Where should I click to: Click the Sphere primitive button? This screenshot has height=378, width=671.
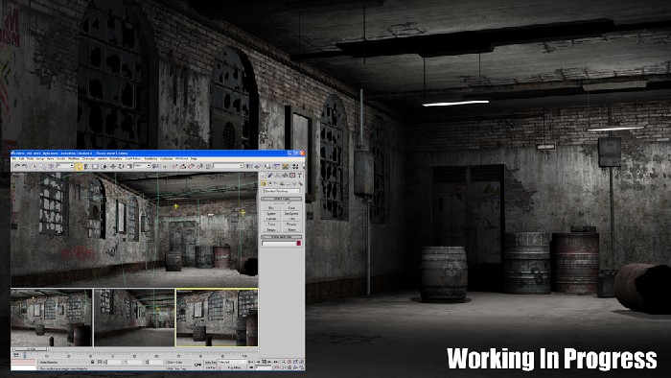point(271,214)
